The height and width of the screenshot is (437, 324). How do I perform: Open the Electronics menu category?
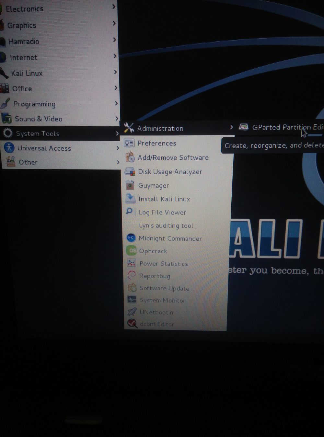click(58, 8)
